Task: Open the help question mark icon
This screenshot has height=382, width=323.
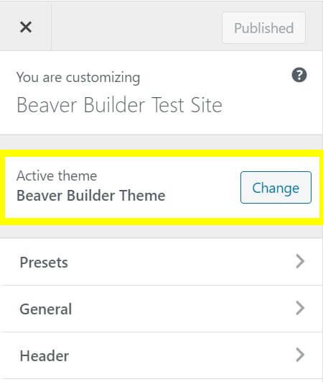Action: click(x=299, y=75)
